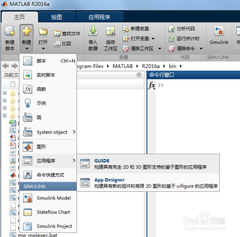Image resolution: width=240 pixels, height=237 pixels.
Task: Click the back navigation arrow
Action: (6, 66)
